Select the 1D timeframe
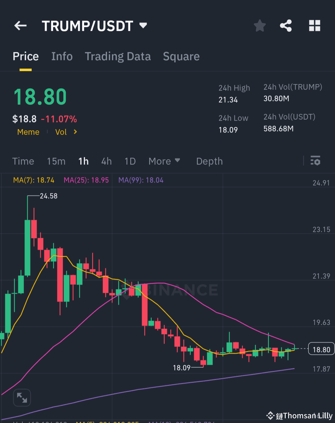This screenshot has width=335, height=423. [130, 161]
